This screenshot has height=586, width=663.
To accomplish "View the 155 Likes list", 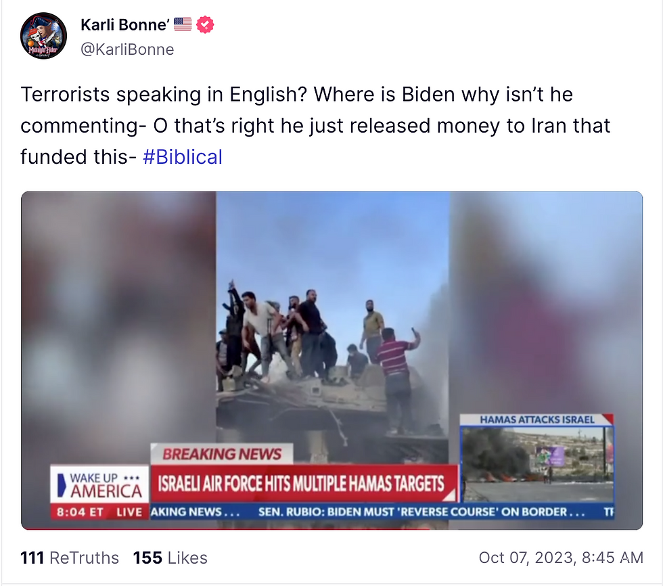I will click(x=170, y=558).
